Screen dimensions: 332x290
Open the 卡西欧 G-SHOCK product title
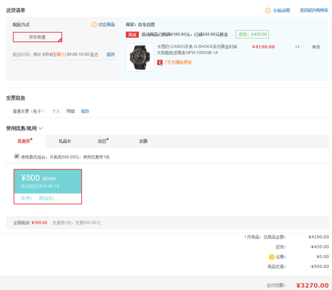[x=197, y=49]
